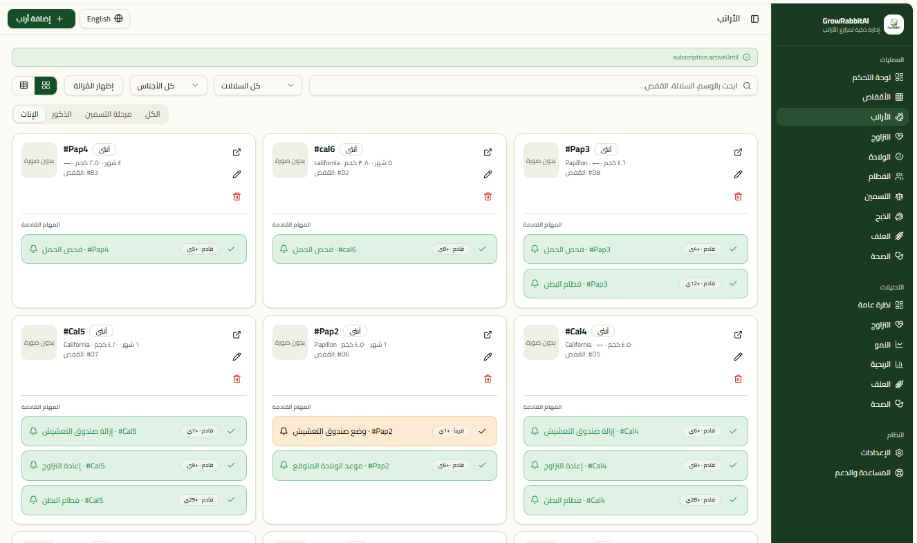Open the #Pap2 card external link icon

(x=488, y=335)
